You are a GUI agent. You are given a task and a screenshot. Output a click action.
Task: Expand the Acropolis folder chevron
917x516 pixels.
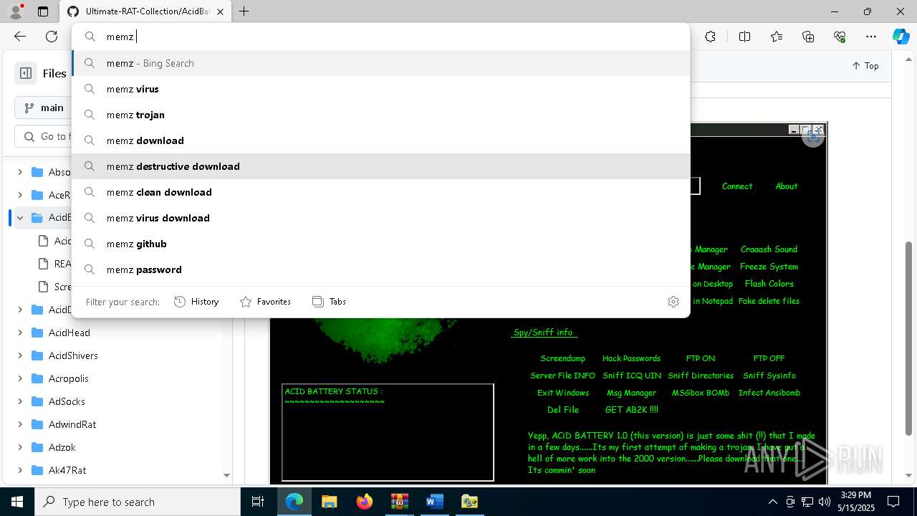[20, 378]
